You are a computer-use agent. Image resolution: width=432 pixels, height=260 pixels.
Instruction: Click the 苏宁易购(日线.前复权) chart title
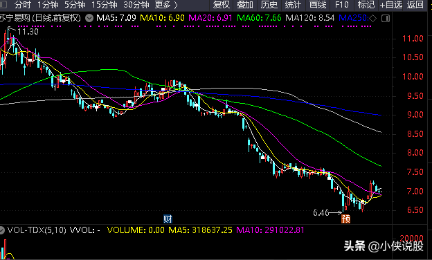pyautogui.click(x=40, y=18)
